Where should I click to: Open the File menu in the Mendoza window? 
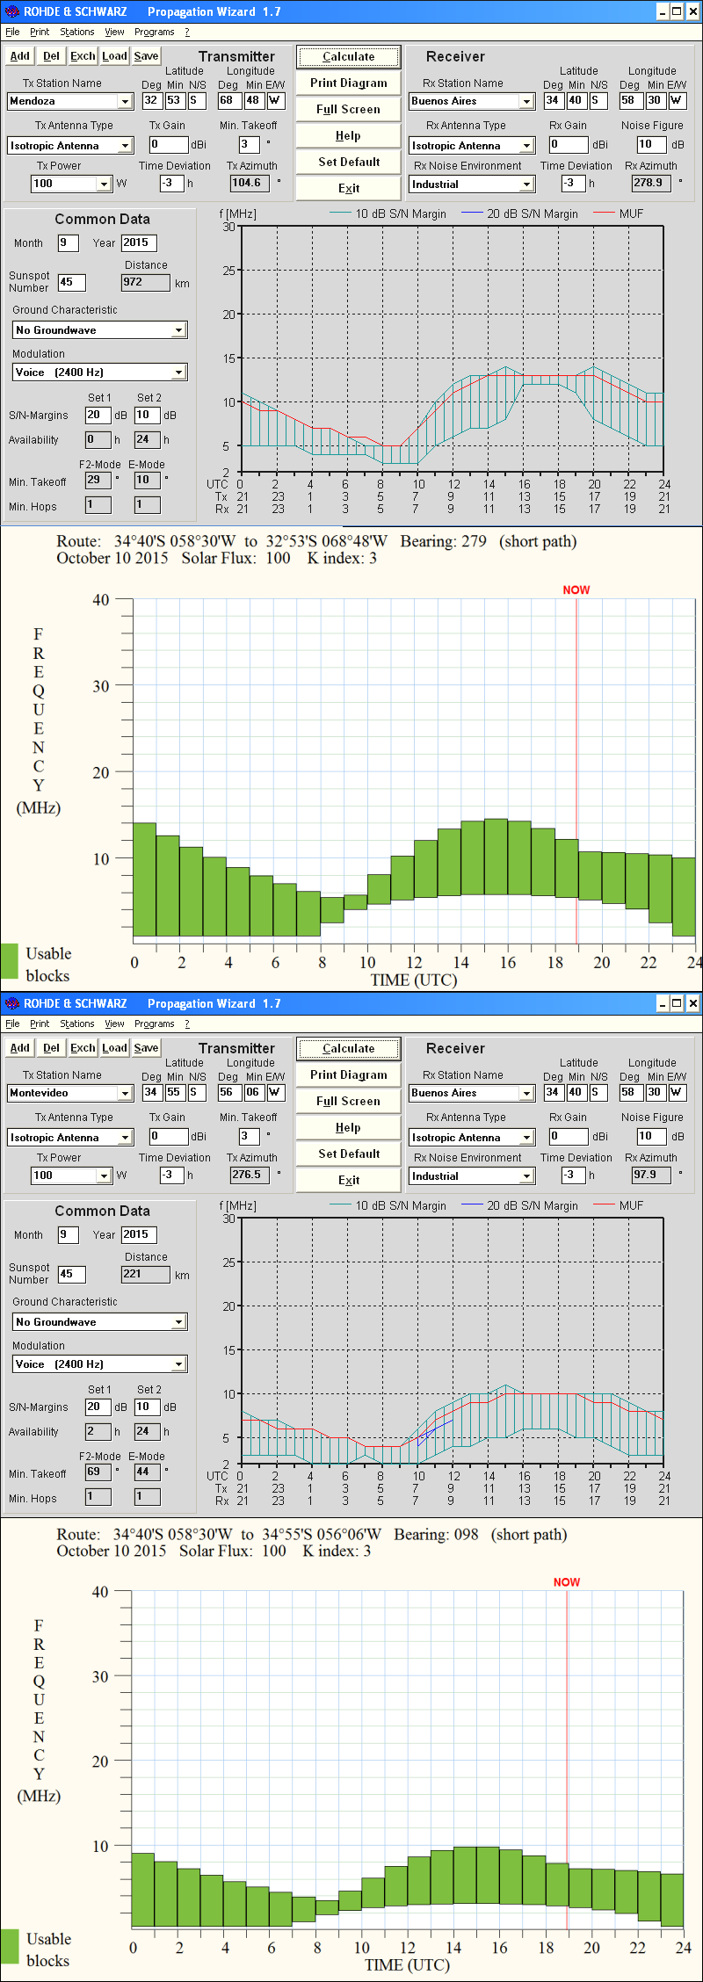point(12,32)
